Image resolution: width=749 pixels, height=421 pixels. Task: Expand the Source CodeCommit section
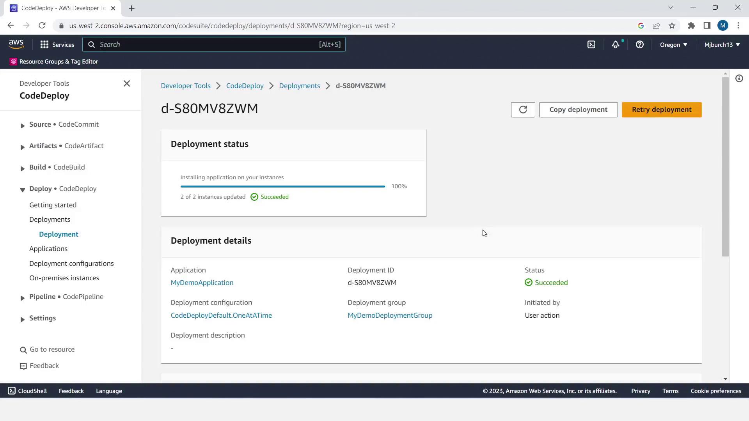point(22,125)
